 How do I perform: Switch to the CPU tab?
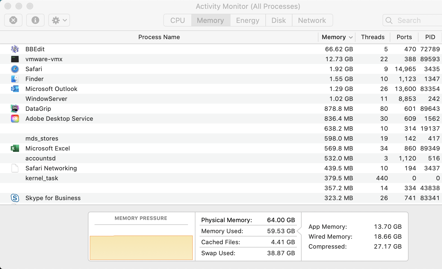coord(177,20)
